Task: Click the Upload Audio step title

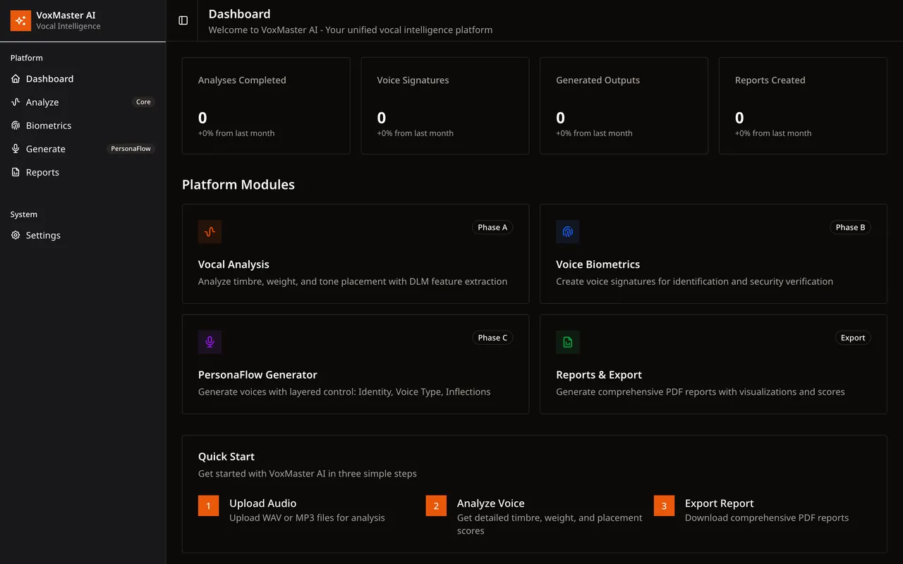Action: click(x=262, y=503)
